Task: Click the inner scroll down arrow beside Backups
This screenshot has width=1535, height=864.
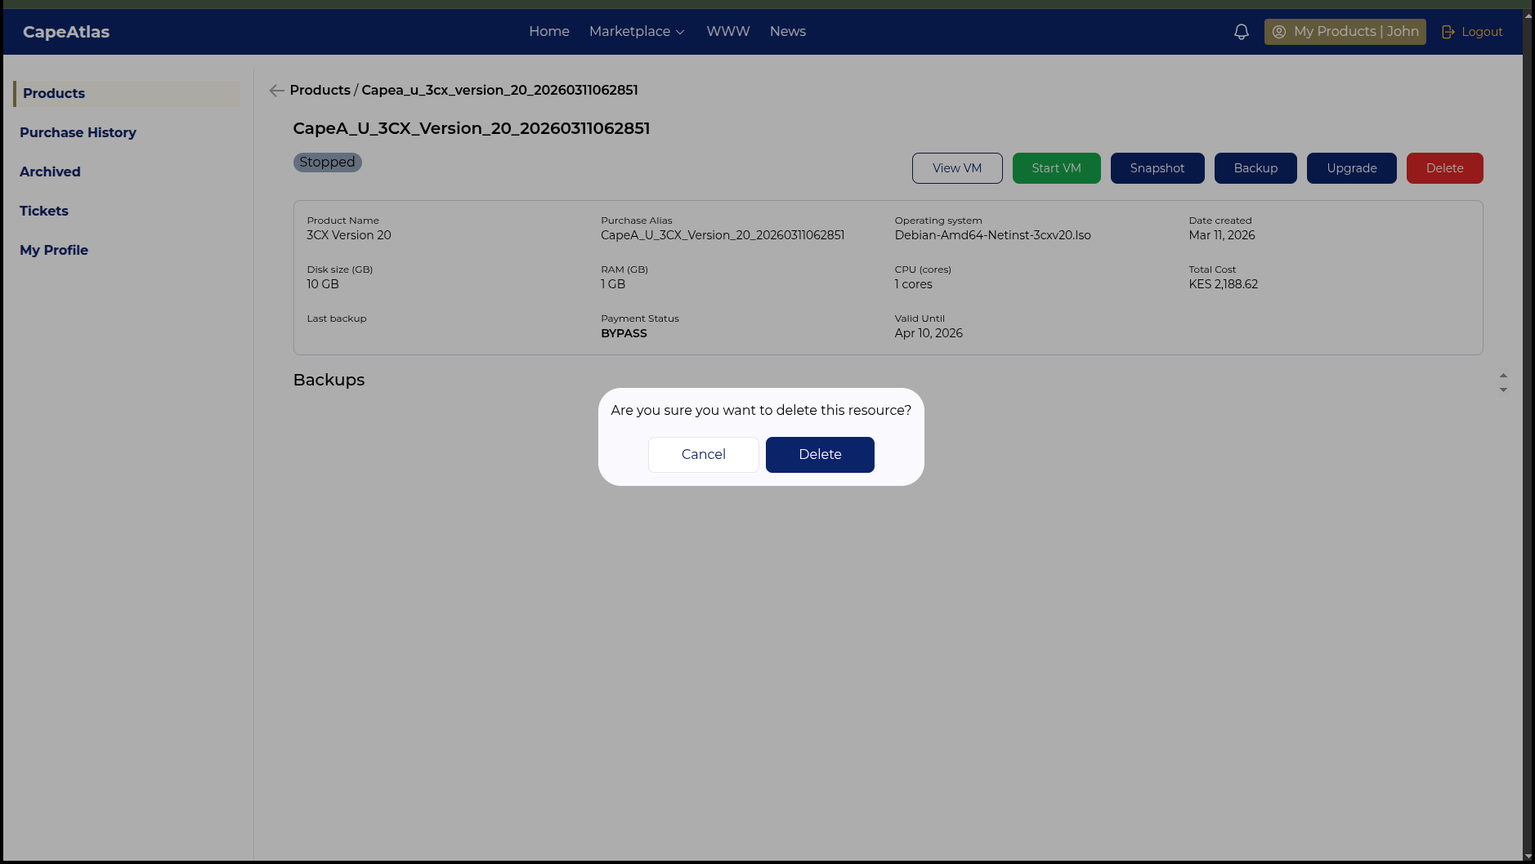Action: [1503, 390]
